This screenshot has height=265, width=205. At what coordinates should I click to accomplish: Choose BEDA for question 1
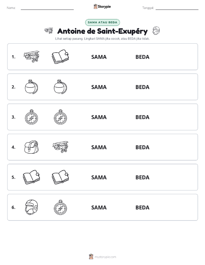click(x=143, y=57)
